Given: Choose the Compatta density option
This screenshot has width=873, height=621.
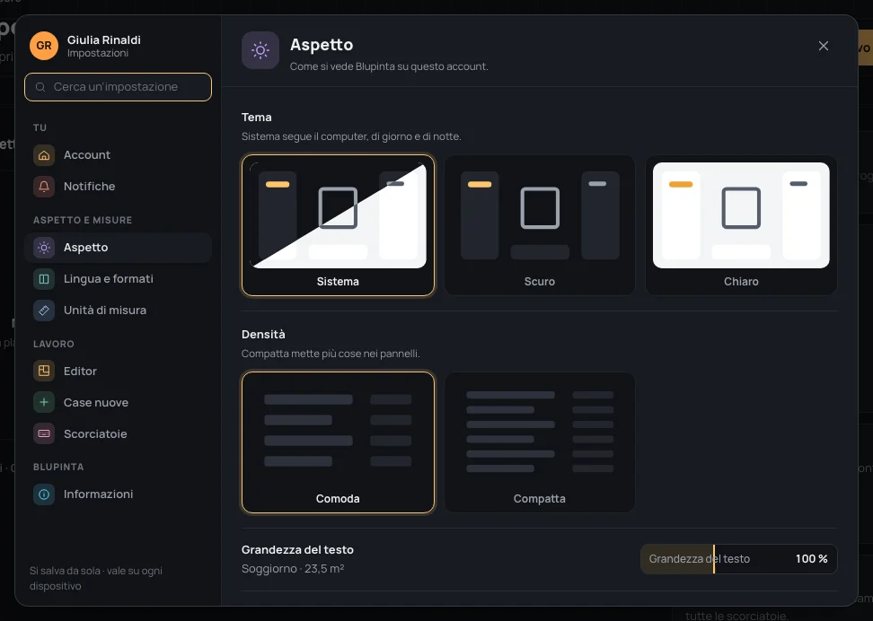Looking at the screenshot, I should [x=540, y=442].
